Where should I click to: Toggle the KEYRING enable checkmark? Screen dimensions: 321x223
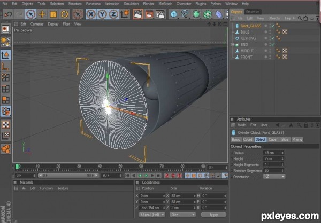[x=273, y=38]
